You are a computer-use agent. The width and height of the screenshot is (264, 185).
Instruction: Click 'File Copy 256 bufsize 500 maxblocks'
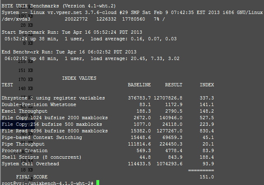[x=52, y=125]
